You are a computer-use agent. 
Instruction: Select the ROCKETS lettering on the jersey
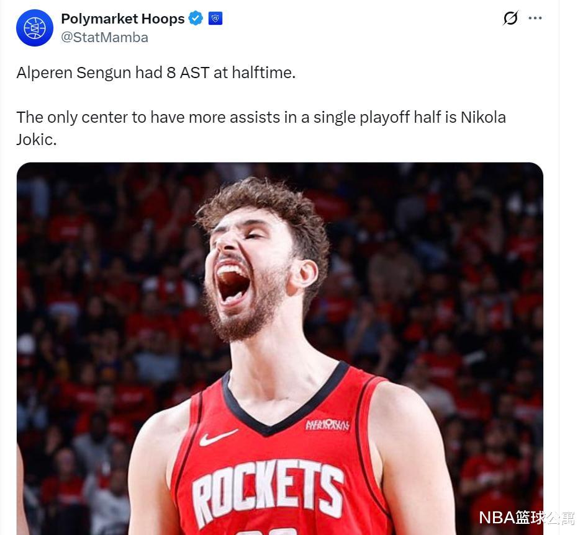[x=268, y=490]
